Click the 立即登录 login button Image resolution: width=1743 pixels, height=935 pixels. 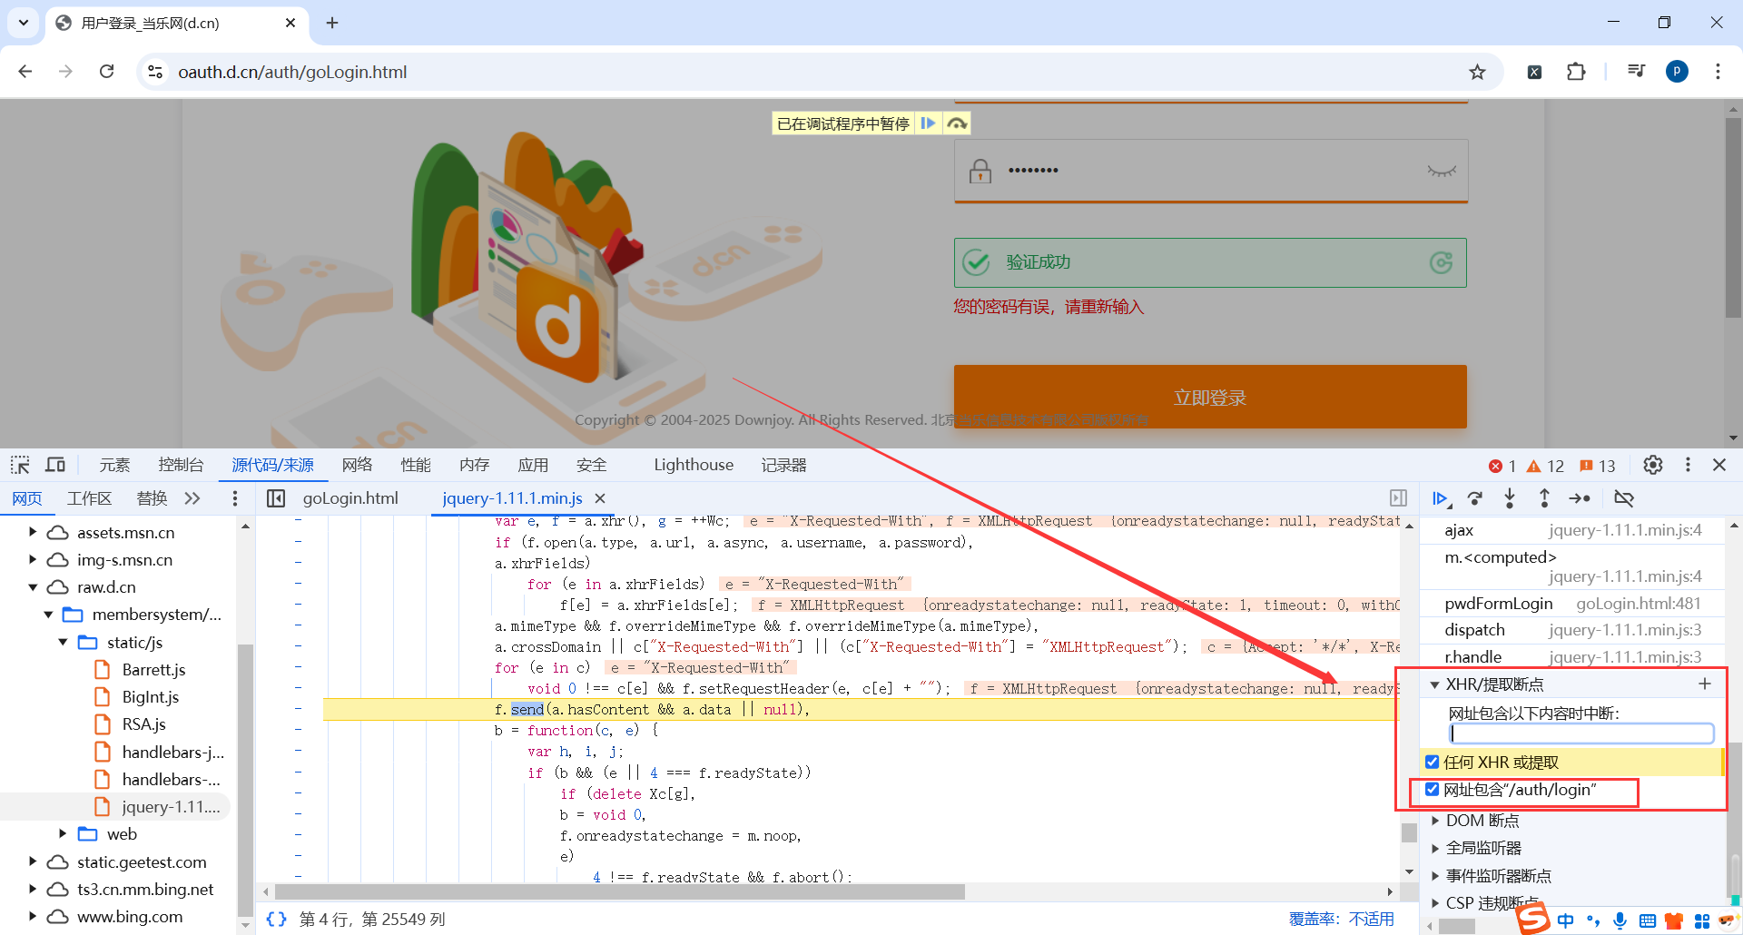[x=1210, y=397]
